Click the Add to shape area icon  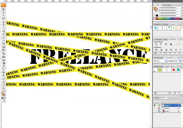pyautogui.click(x=156, y=44)
